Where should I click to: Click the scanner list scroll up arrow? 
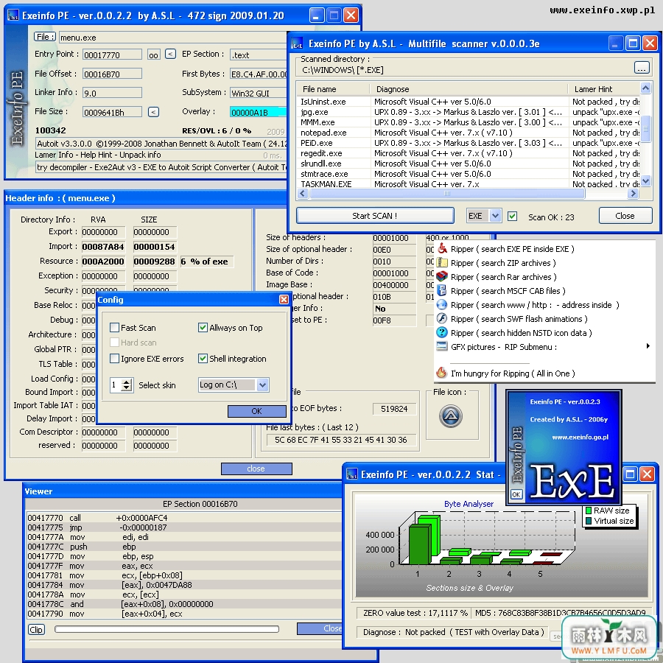coord(645,88)
